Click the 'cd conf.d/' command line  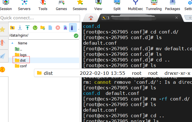click(131, 32)
